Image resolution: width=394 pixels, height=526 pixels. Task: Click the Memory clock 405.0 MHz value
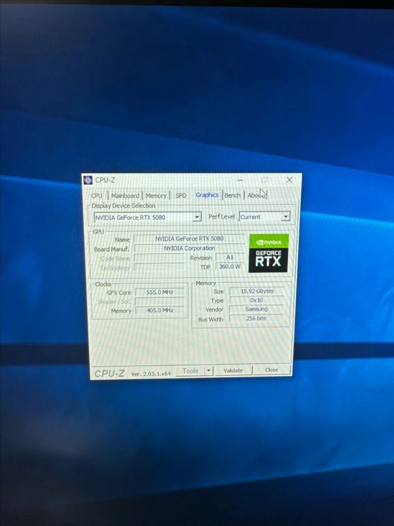pyautogui.click(x=160, y=311)
